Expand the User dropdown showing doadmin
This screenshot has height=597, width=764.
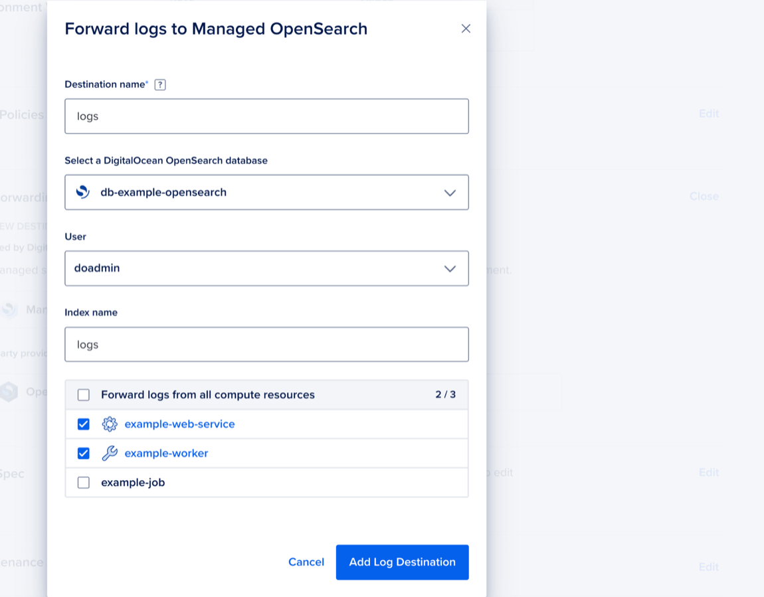pos(266,268)
